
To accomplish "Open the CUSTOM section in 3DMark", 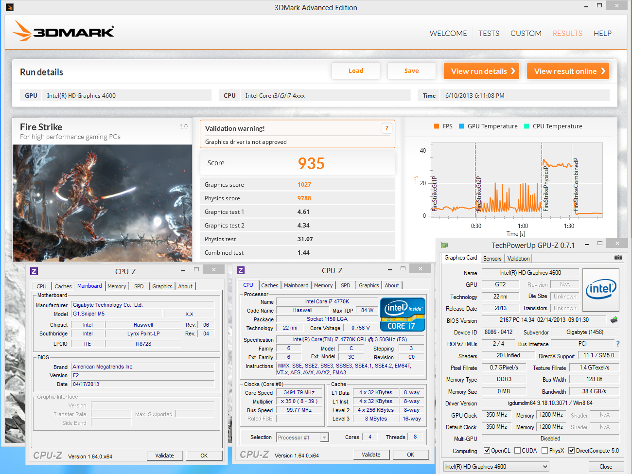I will [526, 34].
